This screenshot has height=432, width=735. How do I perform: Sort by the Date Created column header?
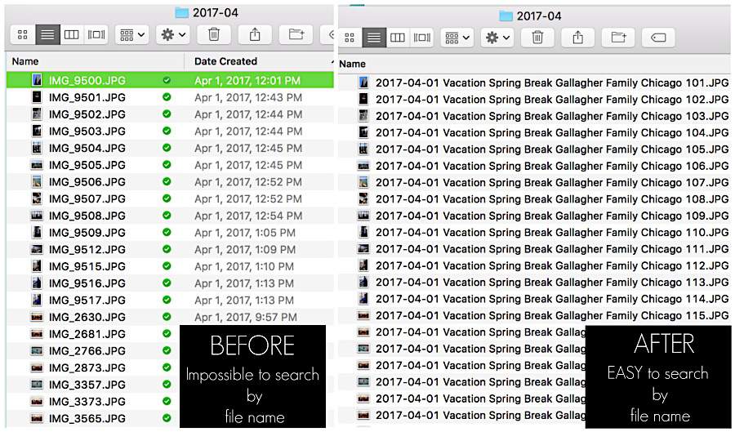click(225, 61)
